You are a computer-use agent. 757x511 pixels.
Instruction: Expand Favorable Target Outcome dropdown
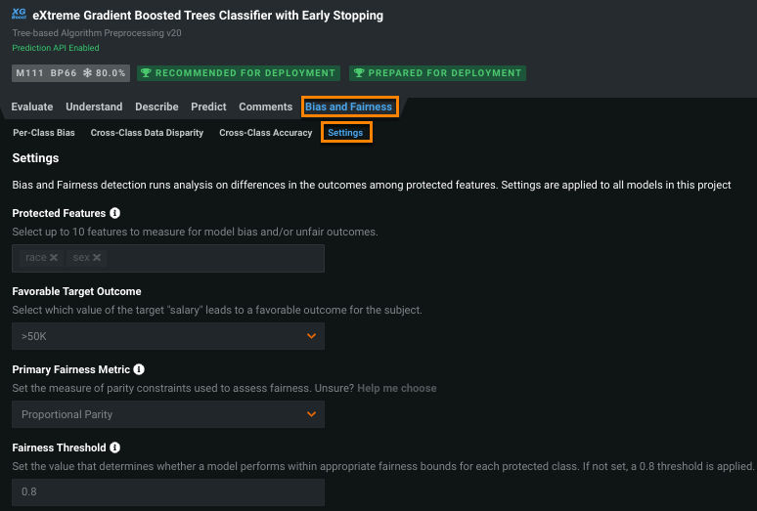168,336
